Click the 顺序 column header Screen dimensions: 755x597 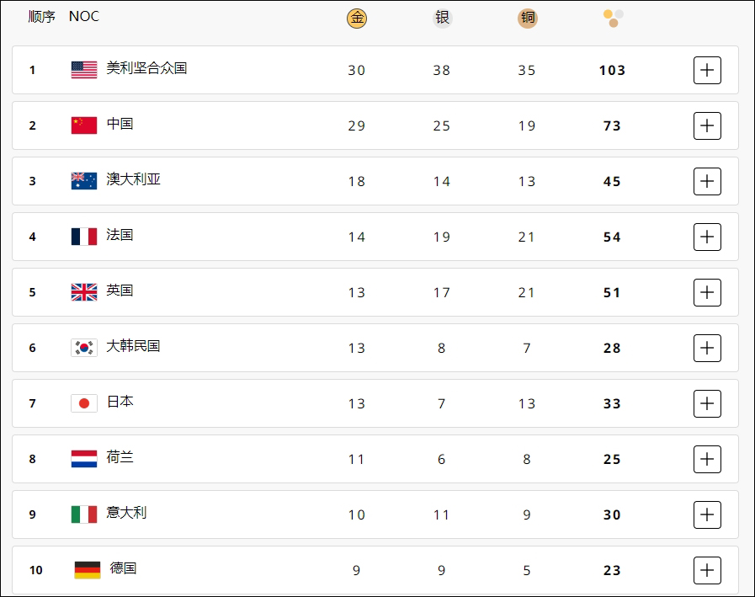point(41,17)
